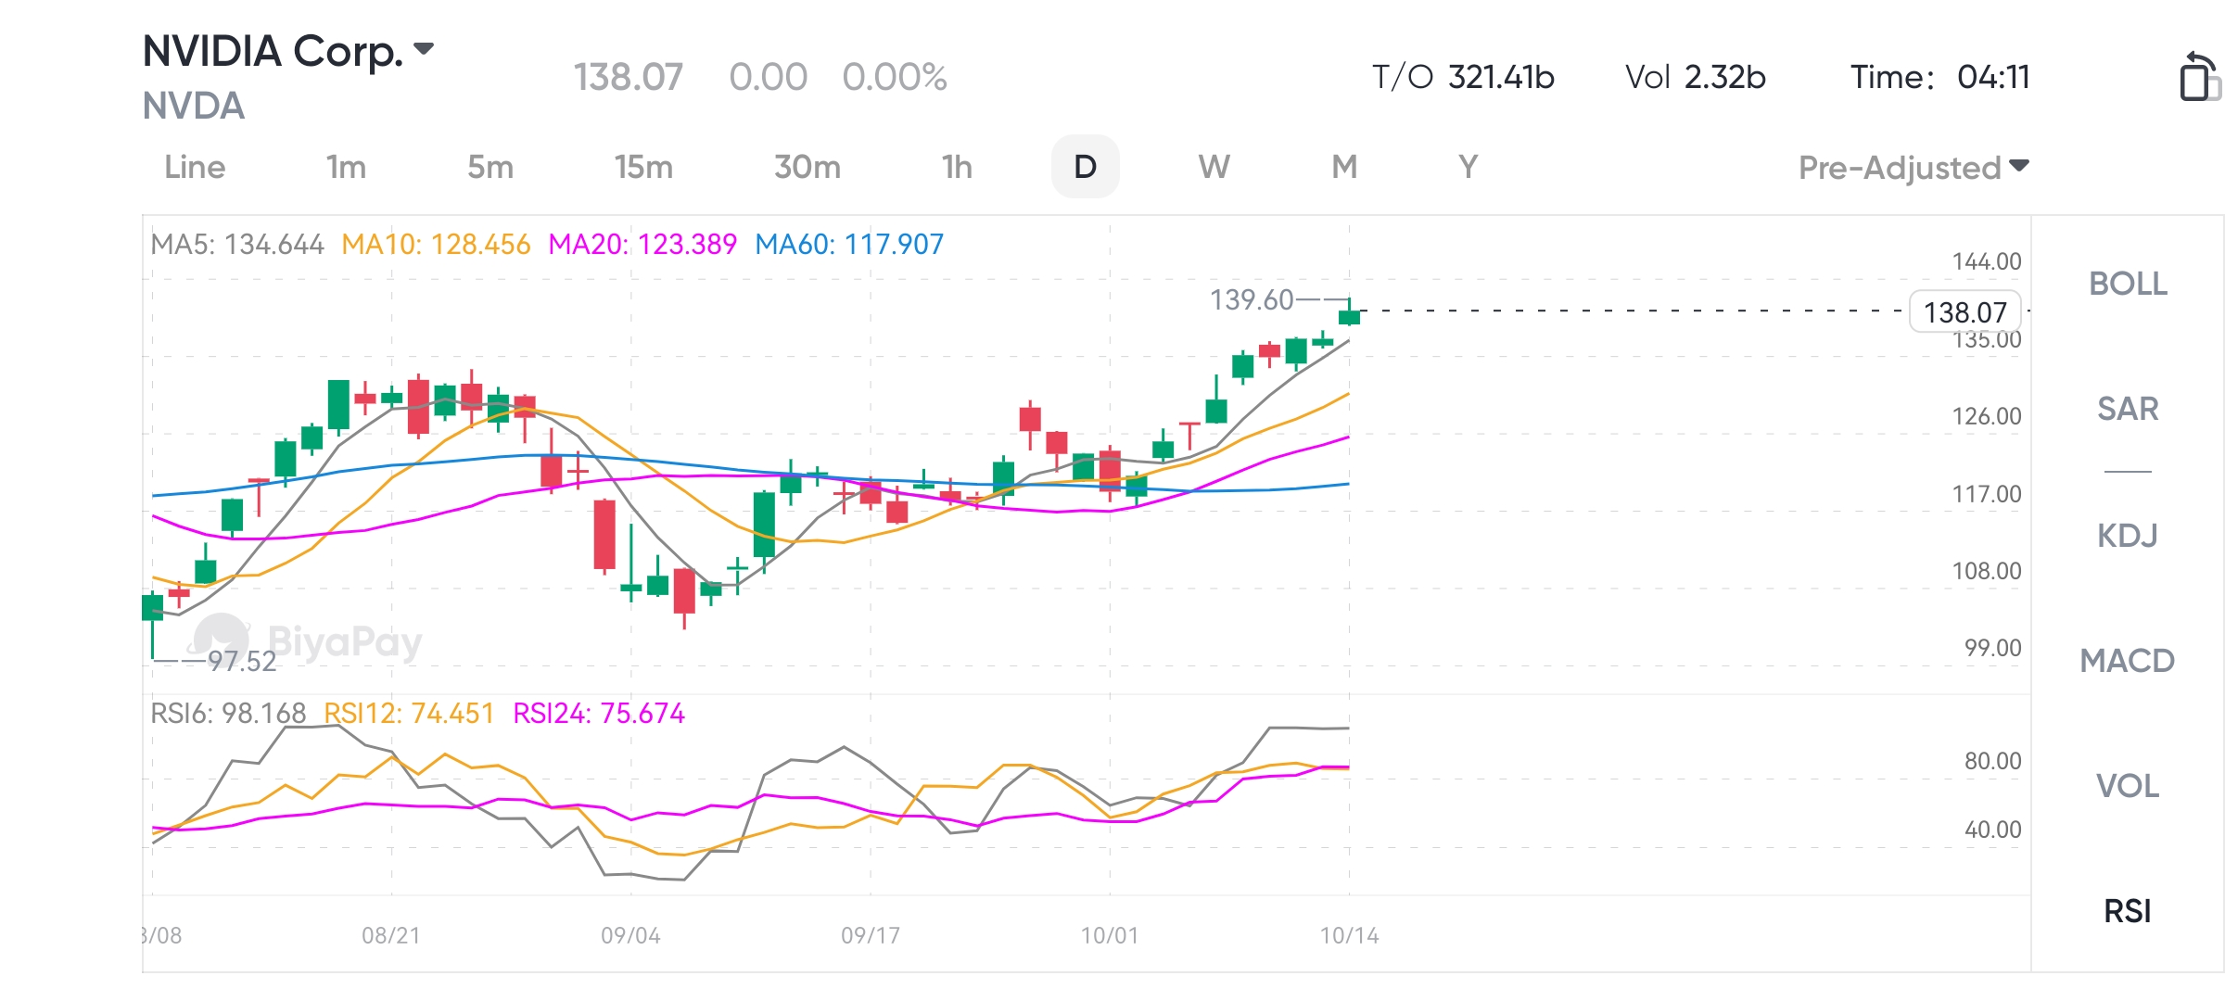Click the 80.00 RSI axis label
The width and height of the screenshot is (2225, 1001).
(1993, 761)
